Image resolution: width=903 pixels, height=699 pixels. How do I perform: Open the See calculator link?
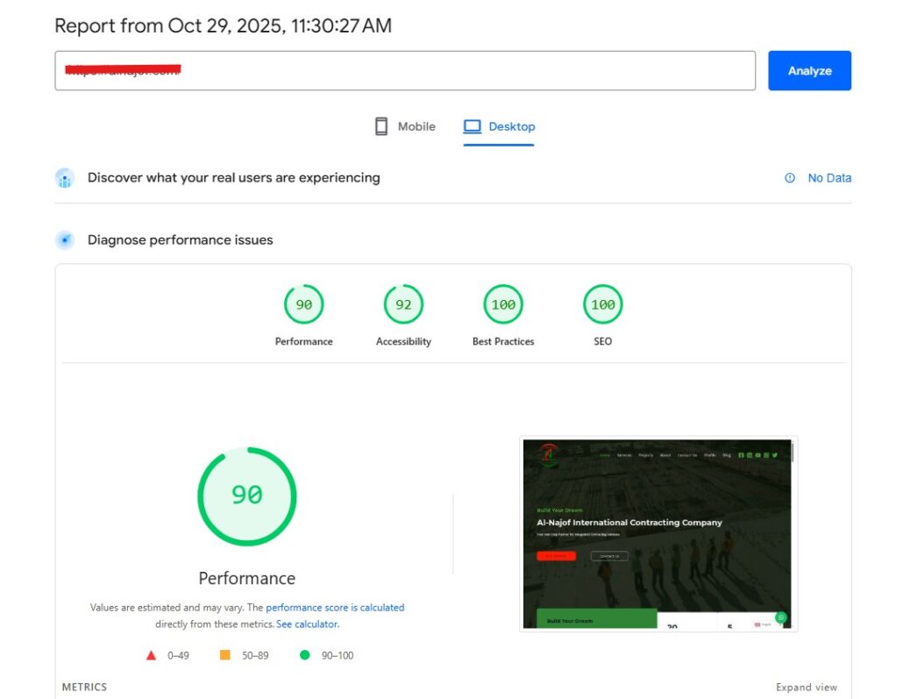click(307, 624)
